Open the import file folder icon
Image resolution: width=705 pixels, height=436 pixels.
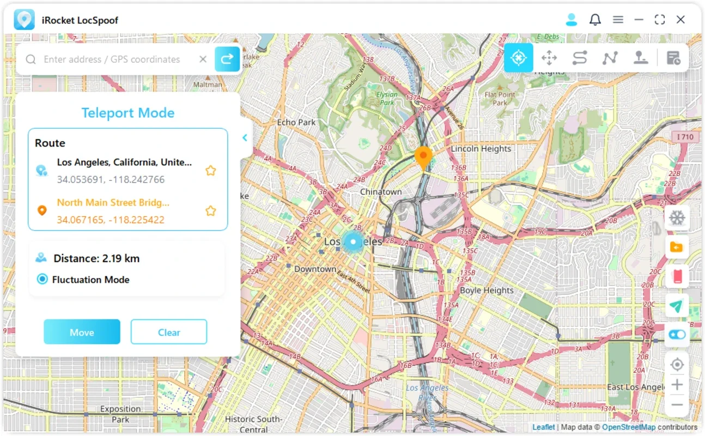pos(677,247)
